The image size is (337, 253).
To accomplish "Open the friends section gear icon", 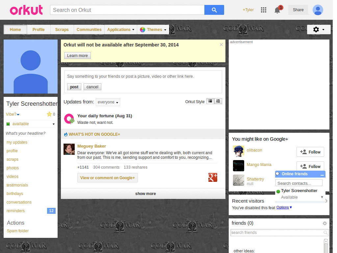I will coord(325,223).
